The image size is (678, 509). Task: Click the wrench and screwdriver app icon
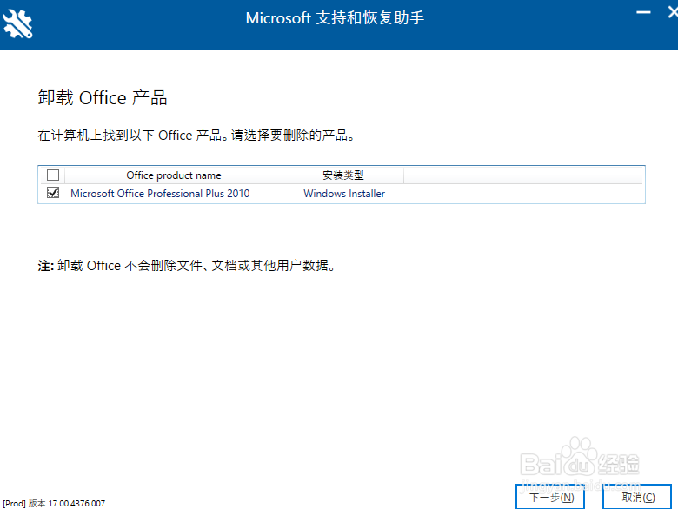point(17,23)
